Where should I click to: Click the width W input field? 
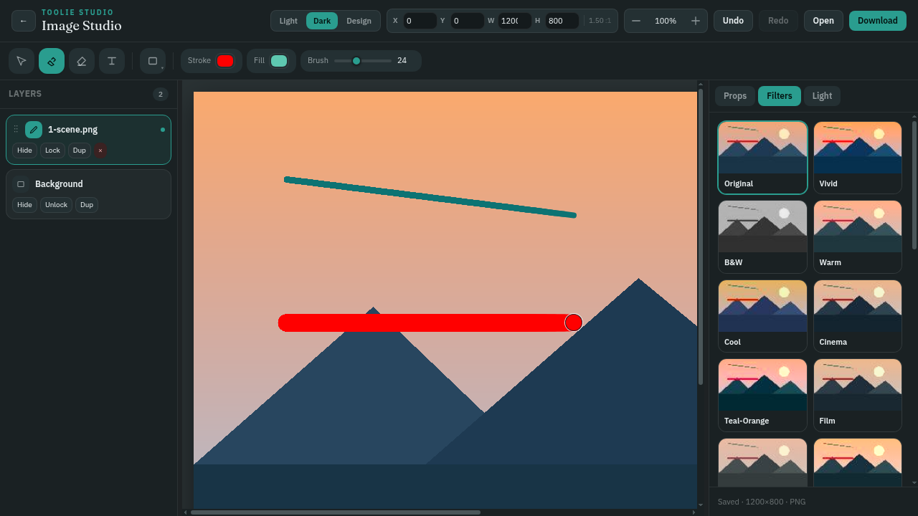[x=514, y=21]
